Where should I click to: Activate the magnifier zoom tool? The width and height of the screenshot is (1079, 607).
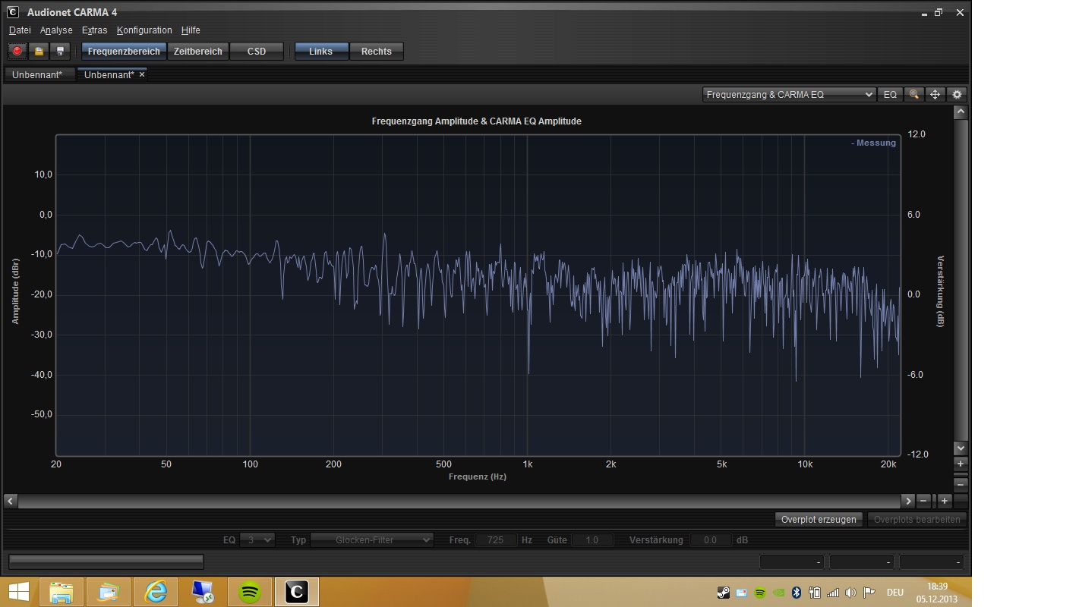(914, 95)
